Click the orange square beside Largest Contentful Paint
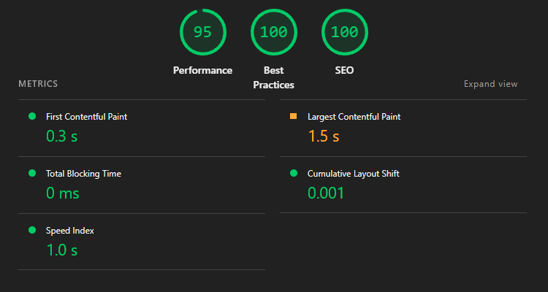This screenshot has height=292, width=548. 293,116
